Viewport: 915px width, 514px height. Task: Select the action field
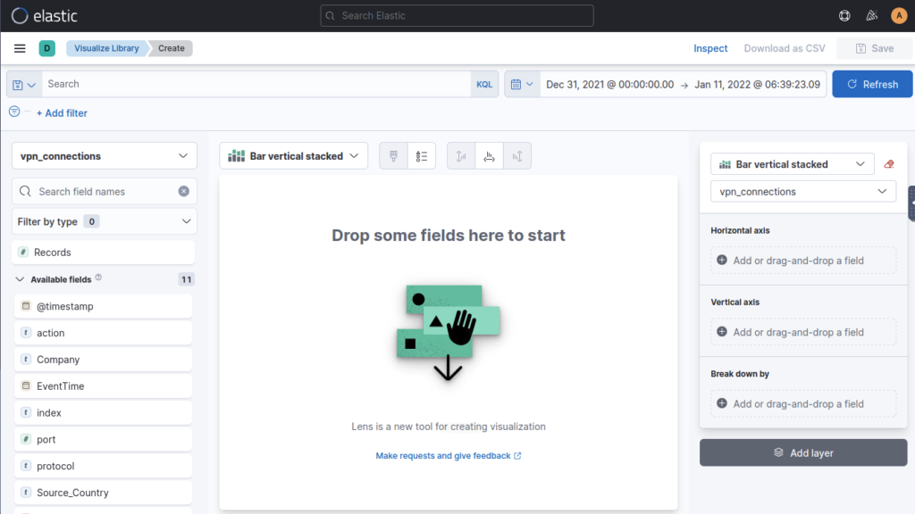point(104,333)
